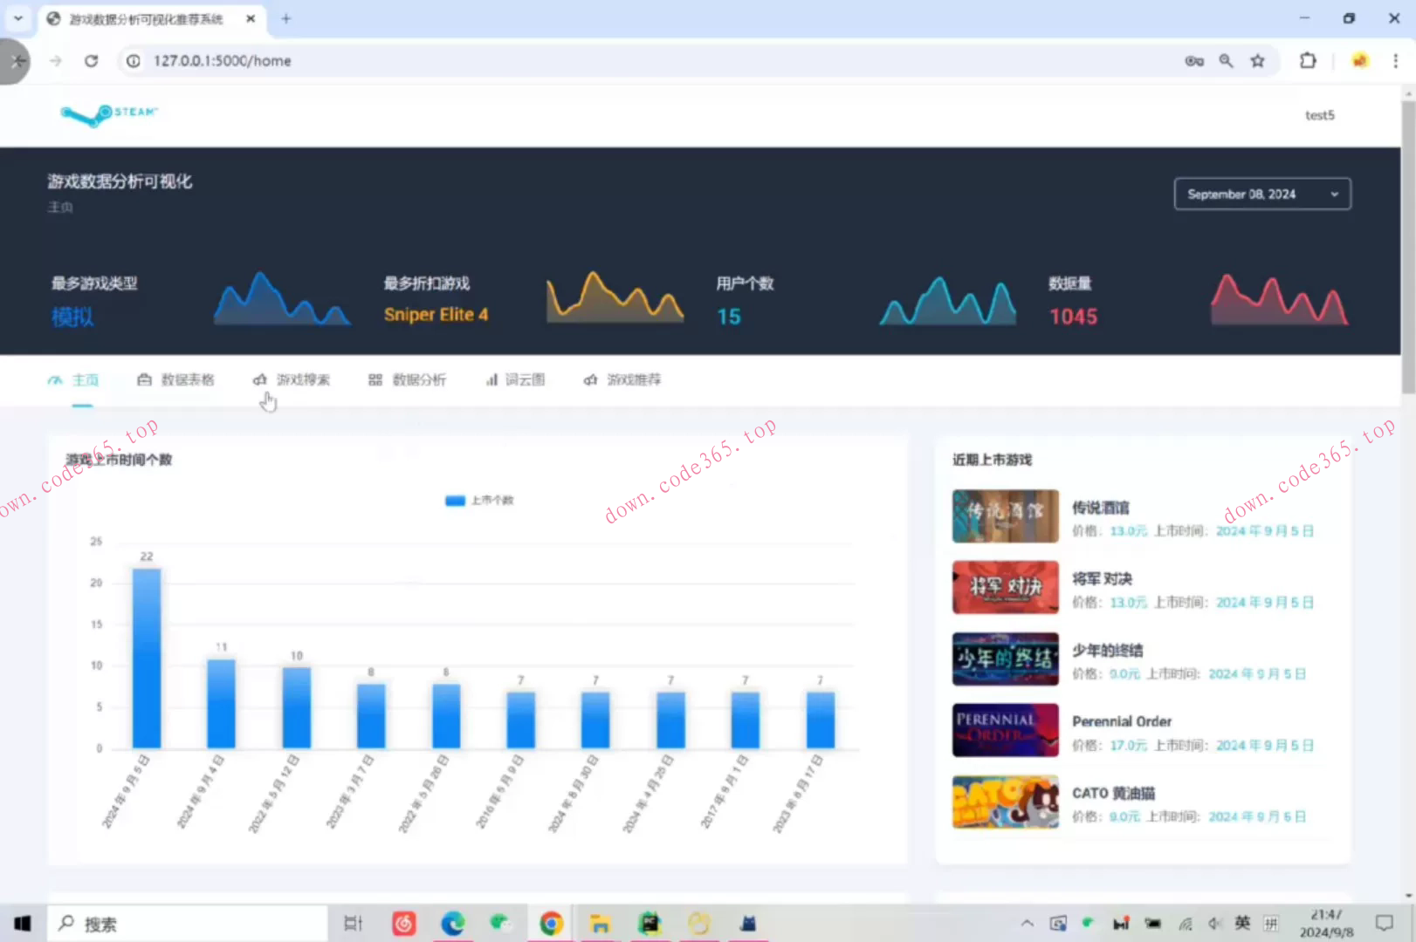Screen dimensions: 1416x942
Task: Go forward with the browser forward arrow
Action: point(56,61)
